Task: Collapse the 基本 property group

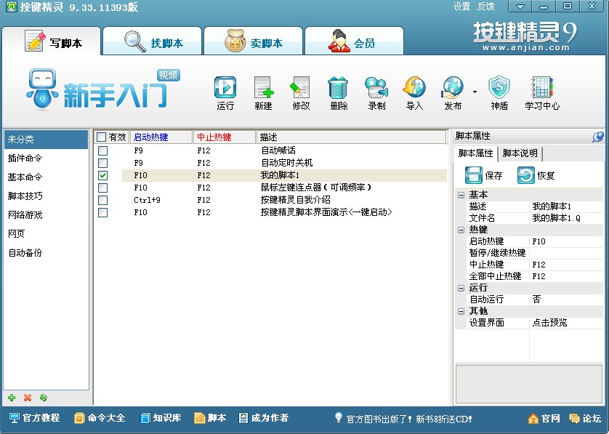Action: click(461, 195)
